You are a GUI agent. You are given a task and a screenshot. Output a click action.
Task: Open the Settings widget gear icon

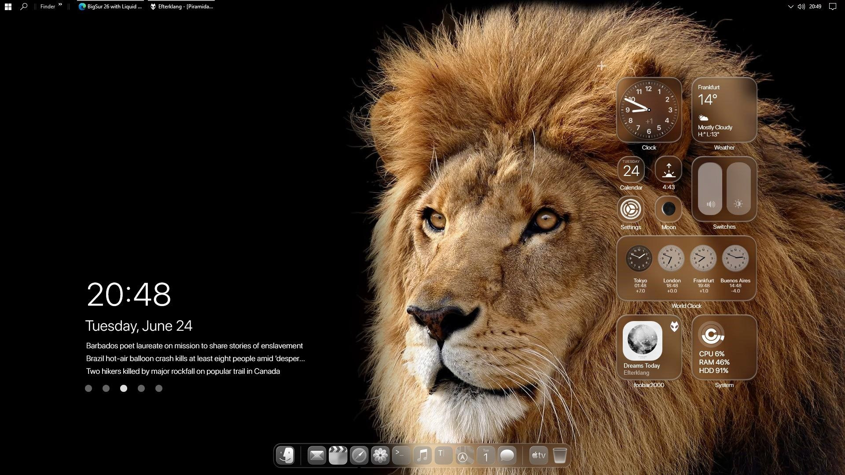(631, 209)
